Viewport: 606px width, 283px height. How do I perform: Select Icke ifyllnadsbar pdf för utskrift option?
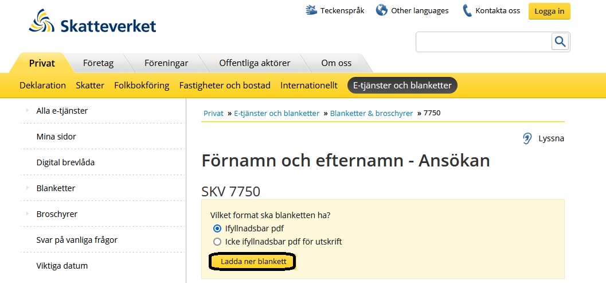[217, 242]
